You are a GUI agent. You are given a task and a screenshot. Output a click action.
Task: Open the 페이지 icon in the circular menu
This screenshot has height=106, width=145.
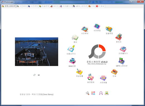coord(119,37)
